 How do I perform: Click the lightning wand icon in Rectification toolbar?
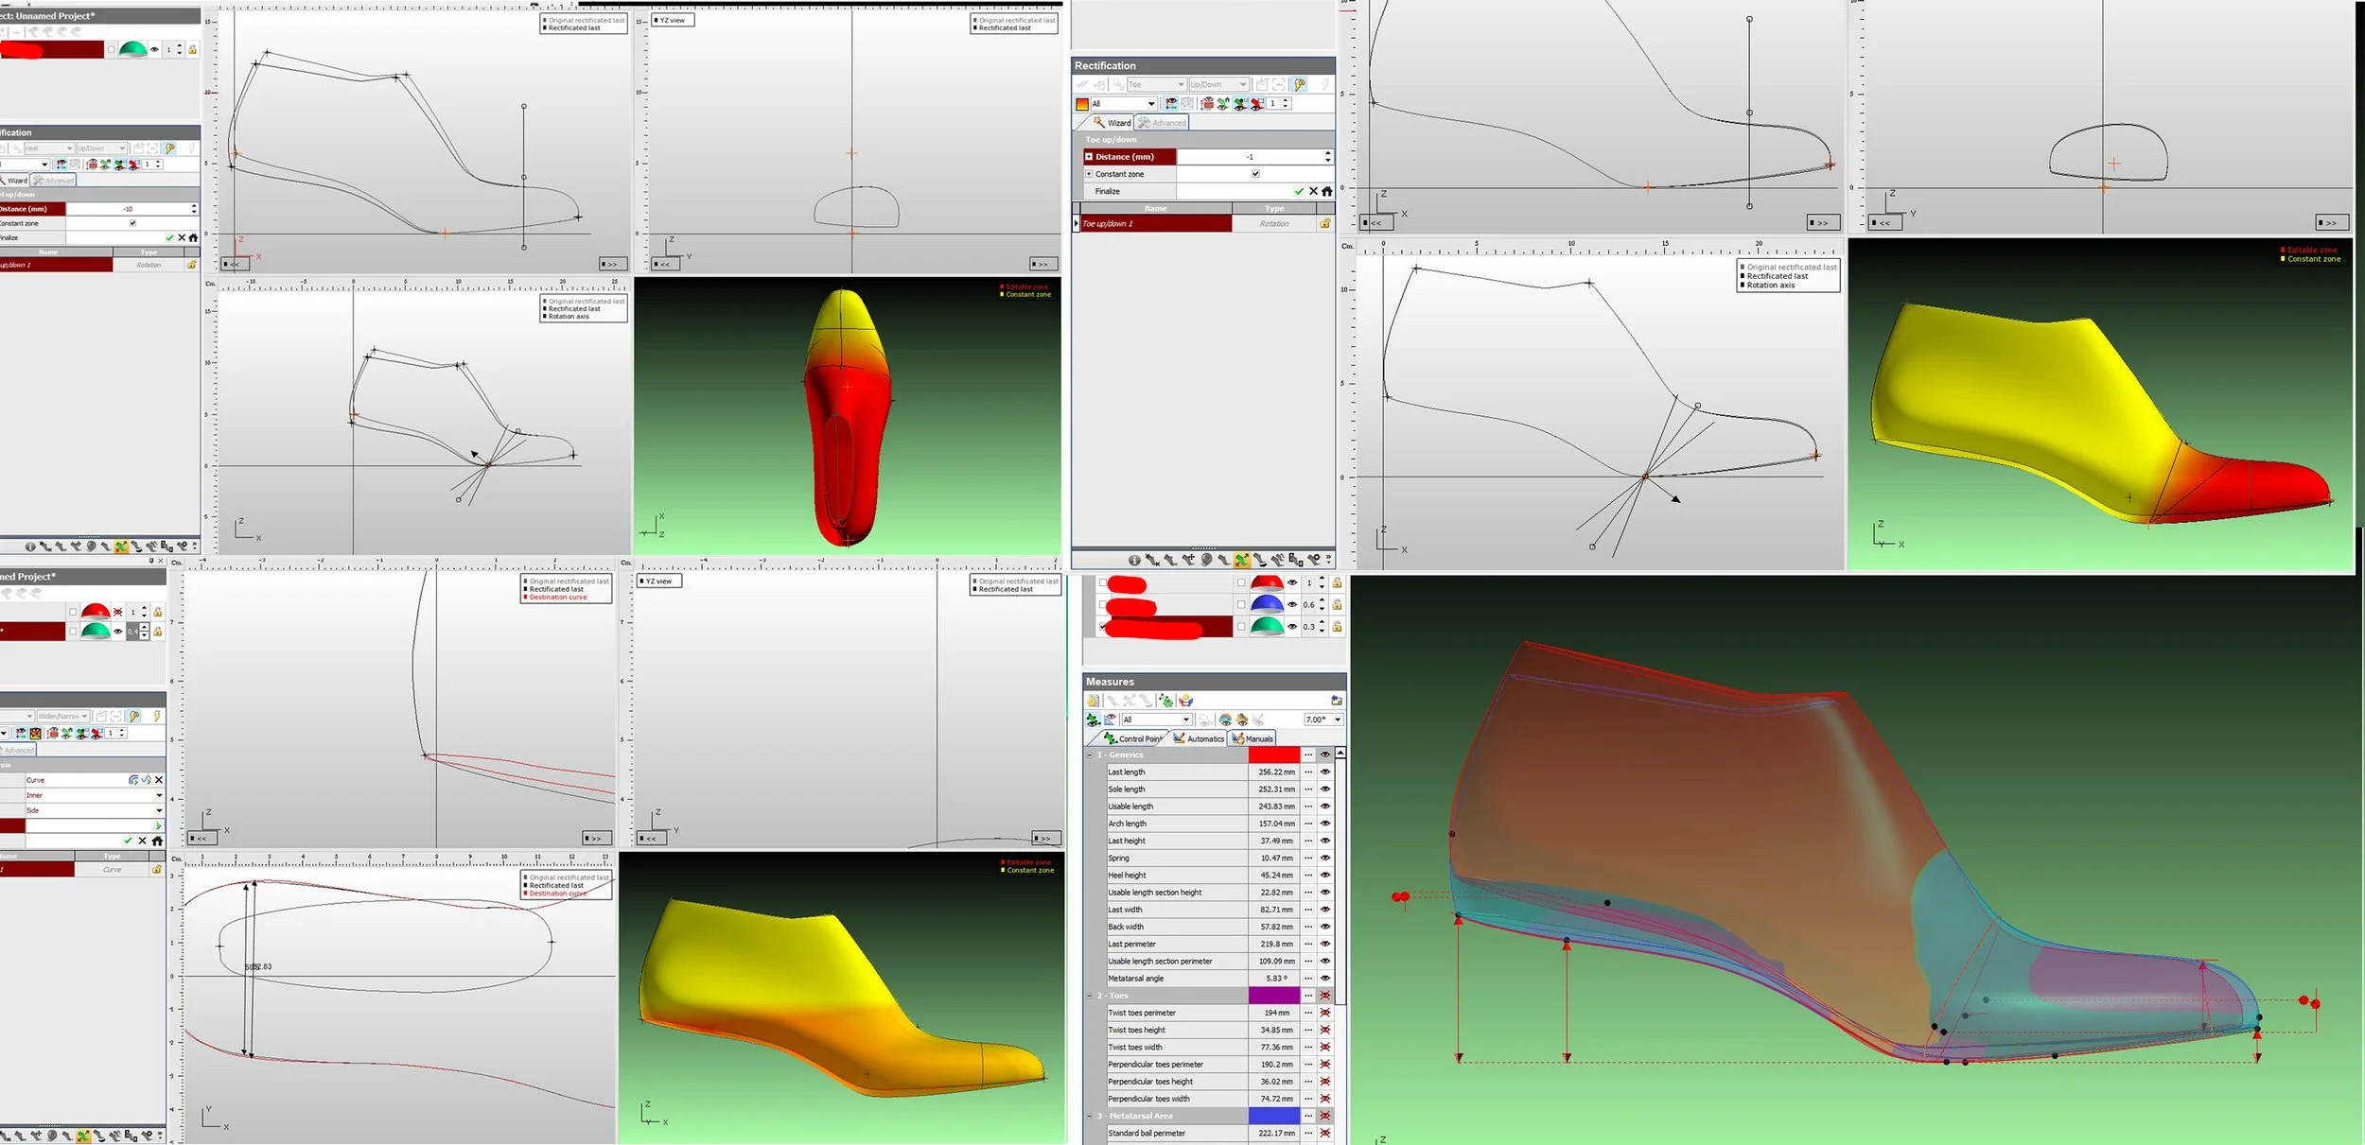[x=1300, y=84]
